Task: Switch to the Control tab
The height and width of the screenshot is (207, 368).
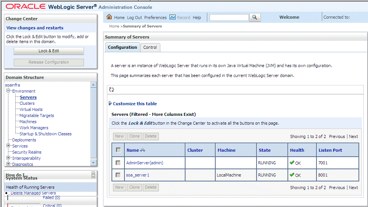Action: tap(150, 47)
